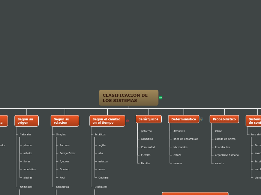This screenshot has width=261, height=195.
Task: Select the flores item
Action: click(27, 162)
